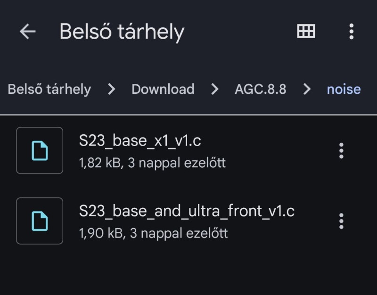Screen dimensions: 377x295
Task: Open file named S23_base_and_ultra_front_v1.c
Action: (187, 211)
